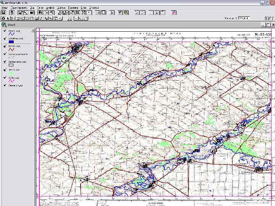Viewport: 275px width, 206px height.
Task: Click the solid blue legend swatch
Action: [11, 42]
